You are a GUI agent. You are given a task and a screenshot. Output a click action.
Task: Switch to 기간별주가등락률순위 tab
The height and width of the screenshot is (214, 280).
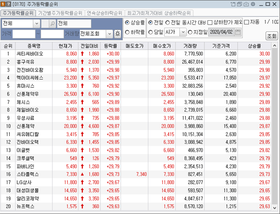(x=60, y=13)
